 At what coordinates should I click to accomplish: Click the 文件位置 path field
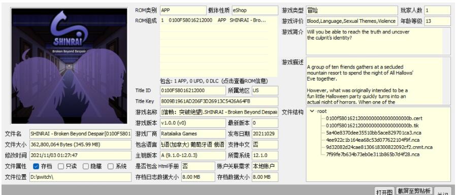pos(80,177)
